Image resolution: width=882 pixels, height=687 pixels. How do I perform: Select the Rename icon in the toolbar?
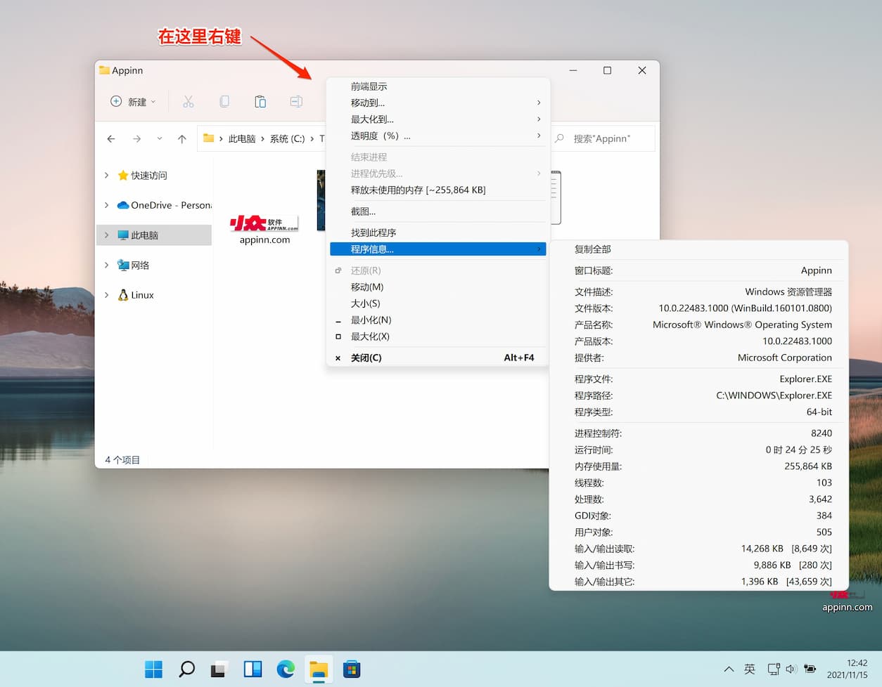[295, 101]
